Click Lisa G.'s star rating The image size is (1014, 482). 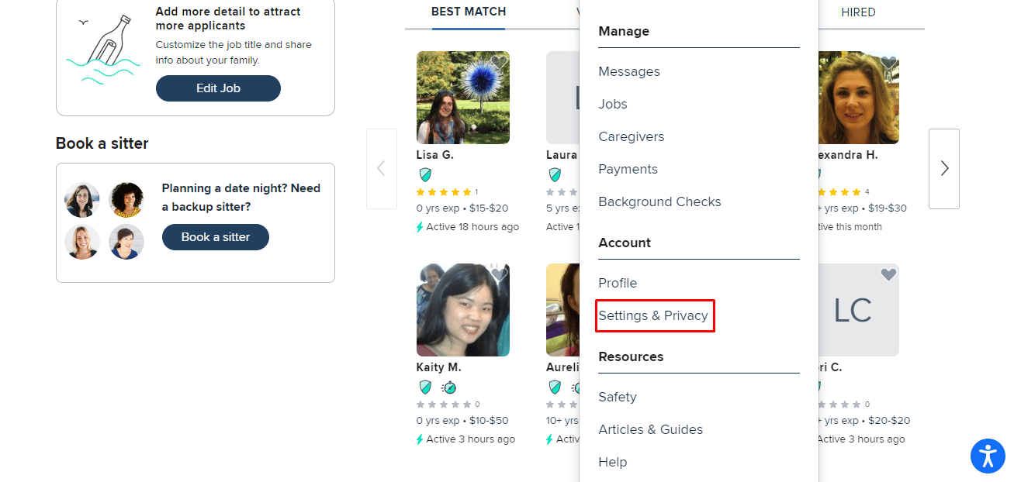[444, 192]
